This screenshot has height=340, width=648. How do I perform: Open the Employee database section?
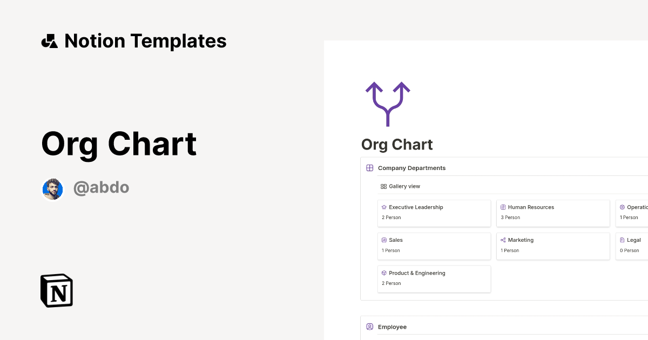tap(393, 327)
